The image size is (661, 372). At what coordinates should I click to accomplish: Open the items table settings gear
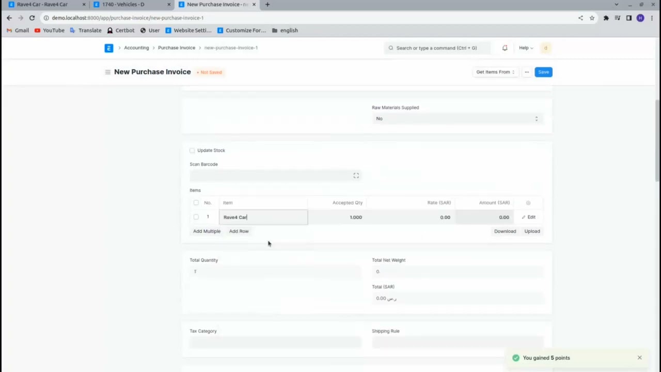pos(528,203)
